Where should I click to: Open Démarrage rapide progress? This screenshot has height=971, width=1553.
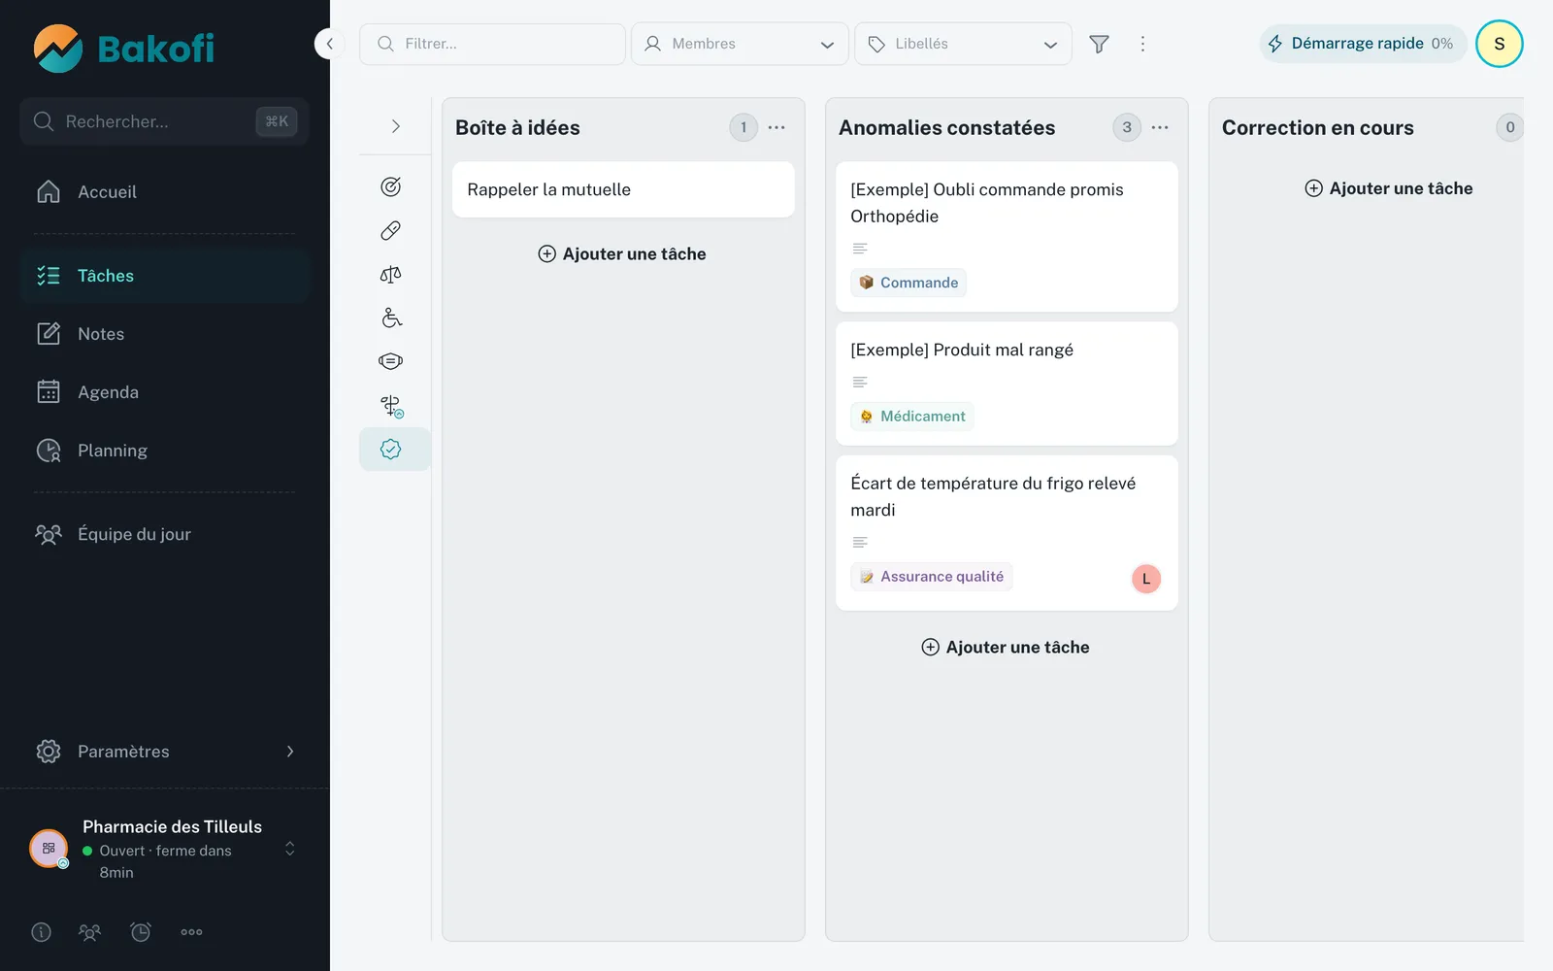point(1363,44)
